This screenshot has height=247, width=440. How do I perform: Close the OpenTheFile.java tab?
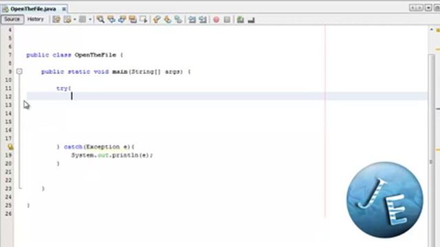point(64,9)
